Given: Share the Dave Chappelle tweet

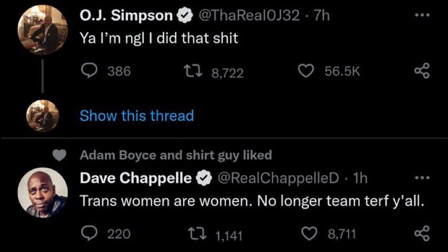Looking at the screenshot, I should pos(423,233).
